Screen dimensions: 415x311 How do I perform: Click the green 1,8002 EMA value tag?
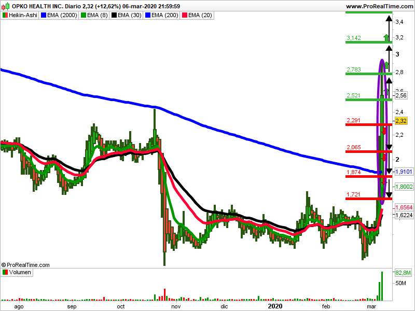pyautogui.click(x=404, y=187)
